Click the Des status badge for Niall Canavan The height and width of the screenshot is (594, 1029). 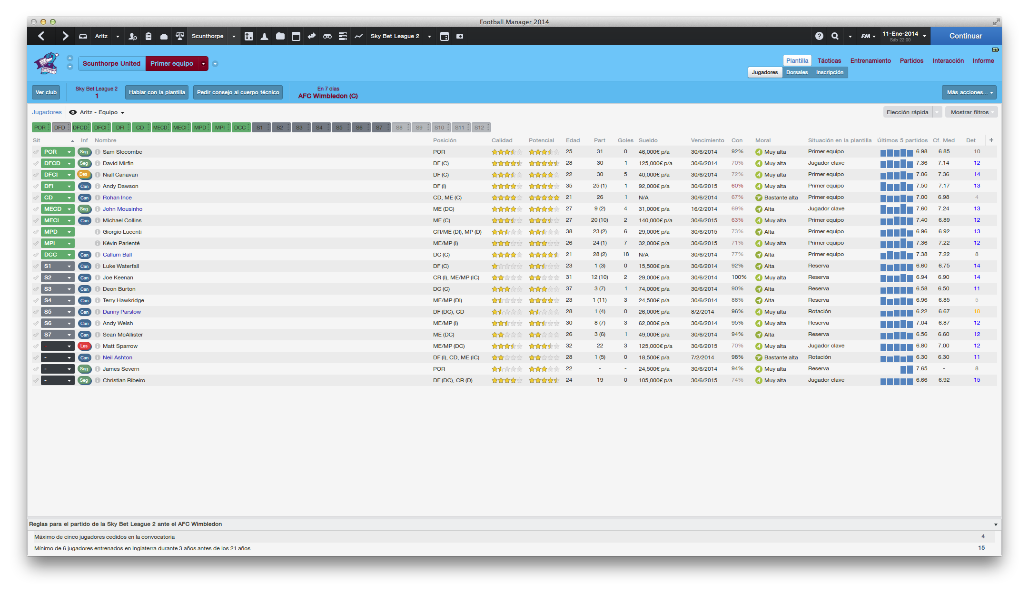click(84, 175)
